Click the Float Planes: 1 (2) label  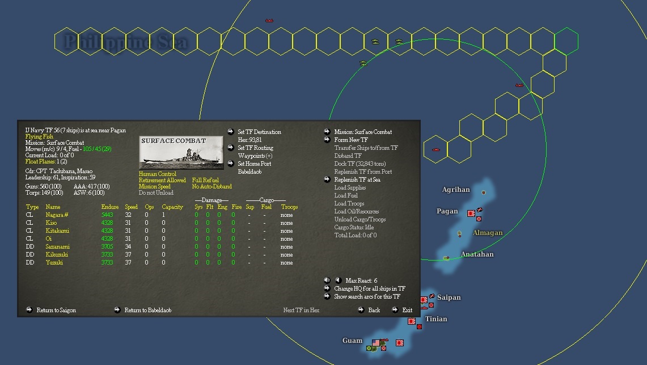click(46, 161)
